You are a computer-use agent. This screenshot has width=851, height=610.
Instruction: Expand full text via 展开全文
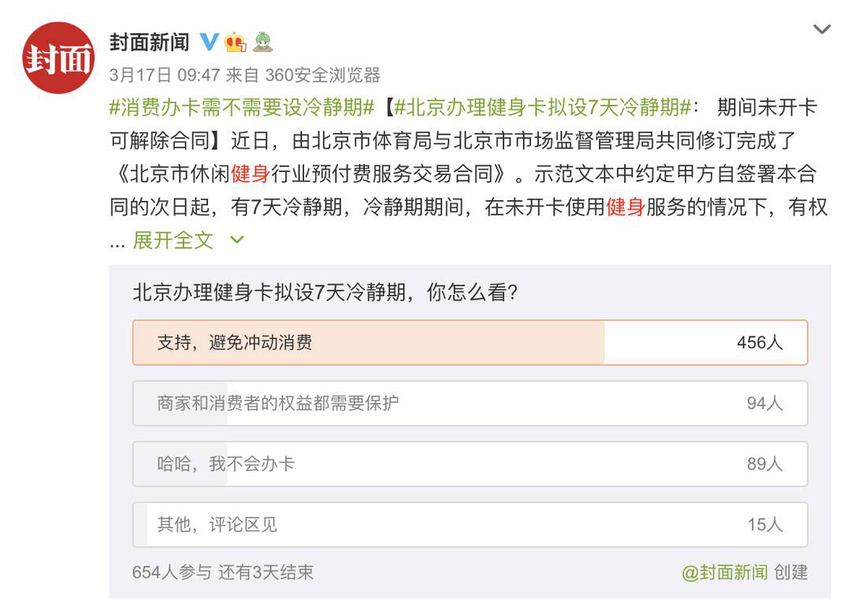click(173, 240)
